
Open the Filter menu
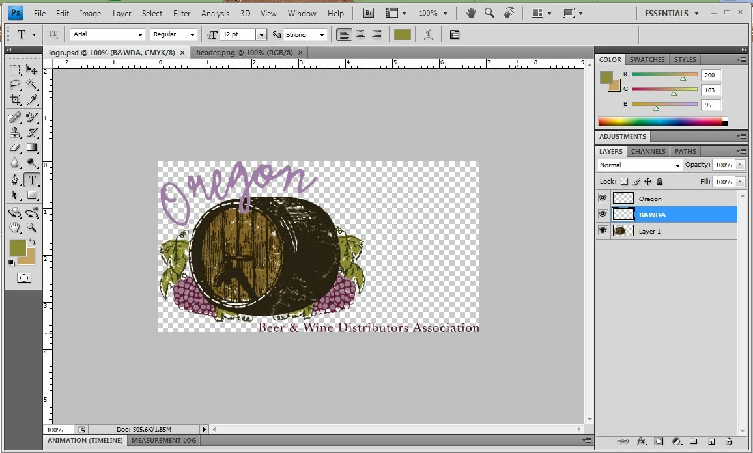click(x=182, y=14)
